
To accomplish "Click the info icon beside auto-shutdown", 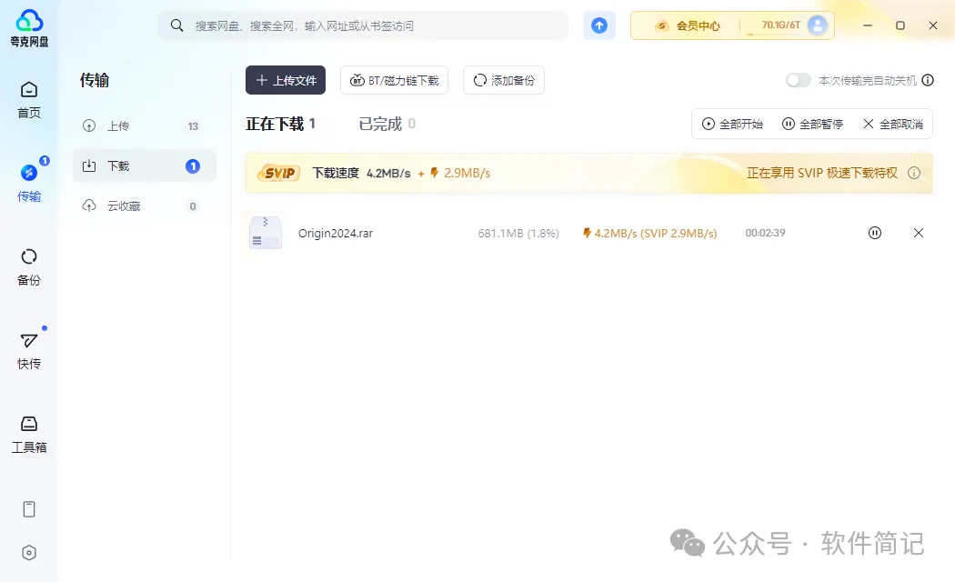I will [928, 80].
